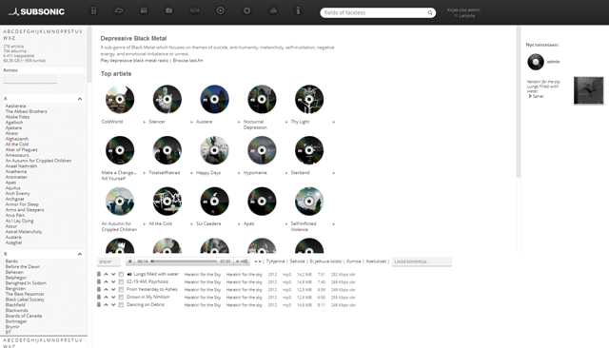This screenshot has width=609, height=348.
Task: Move From Yesterday to Ashes up
Action: click(106, 289)
